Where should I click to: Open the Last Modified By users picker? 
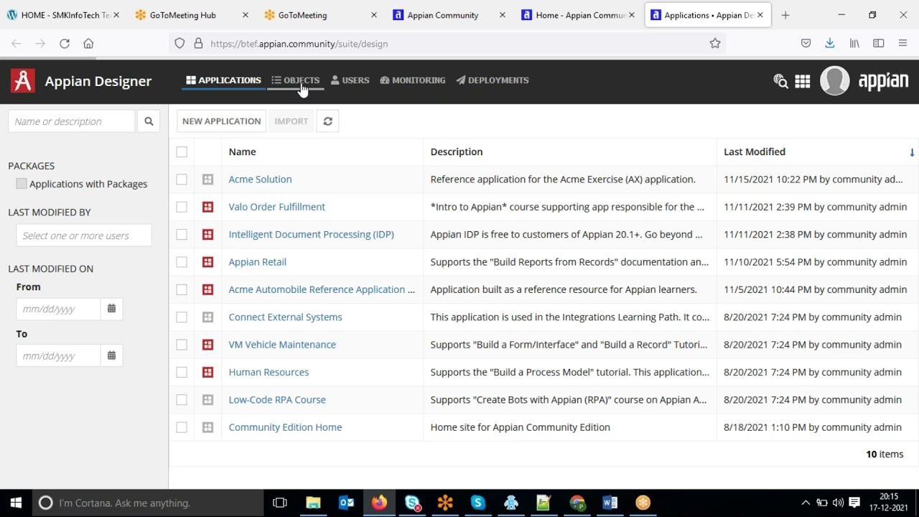click(x=84, y=236)
